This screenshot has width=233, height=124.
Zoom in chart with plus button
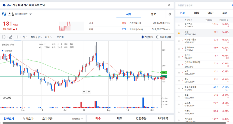click(89, 91)
